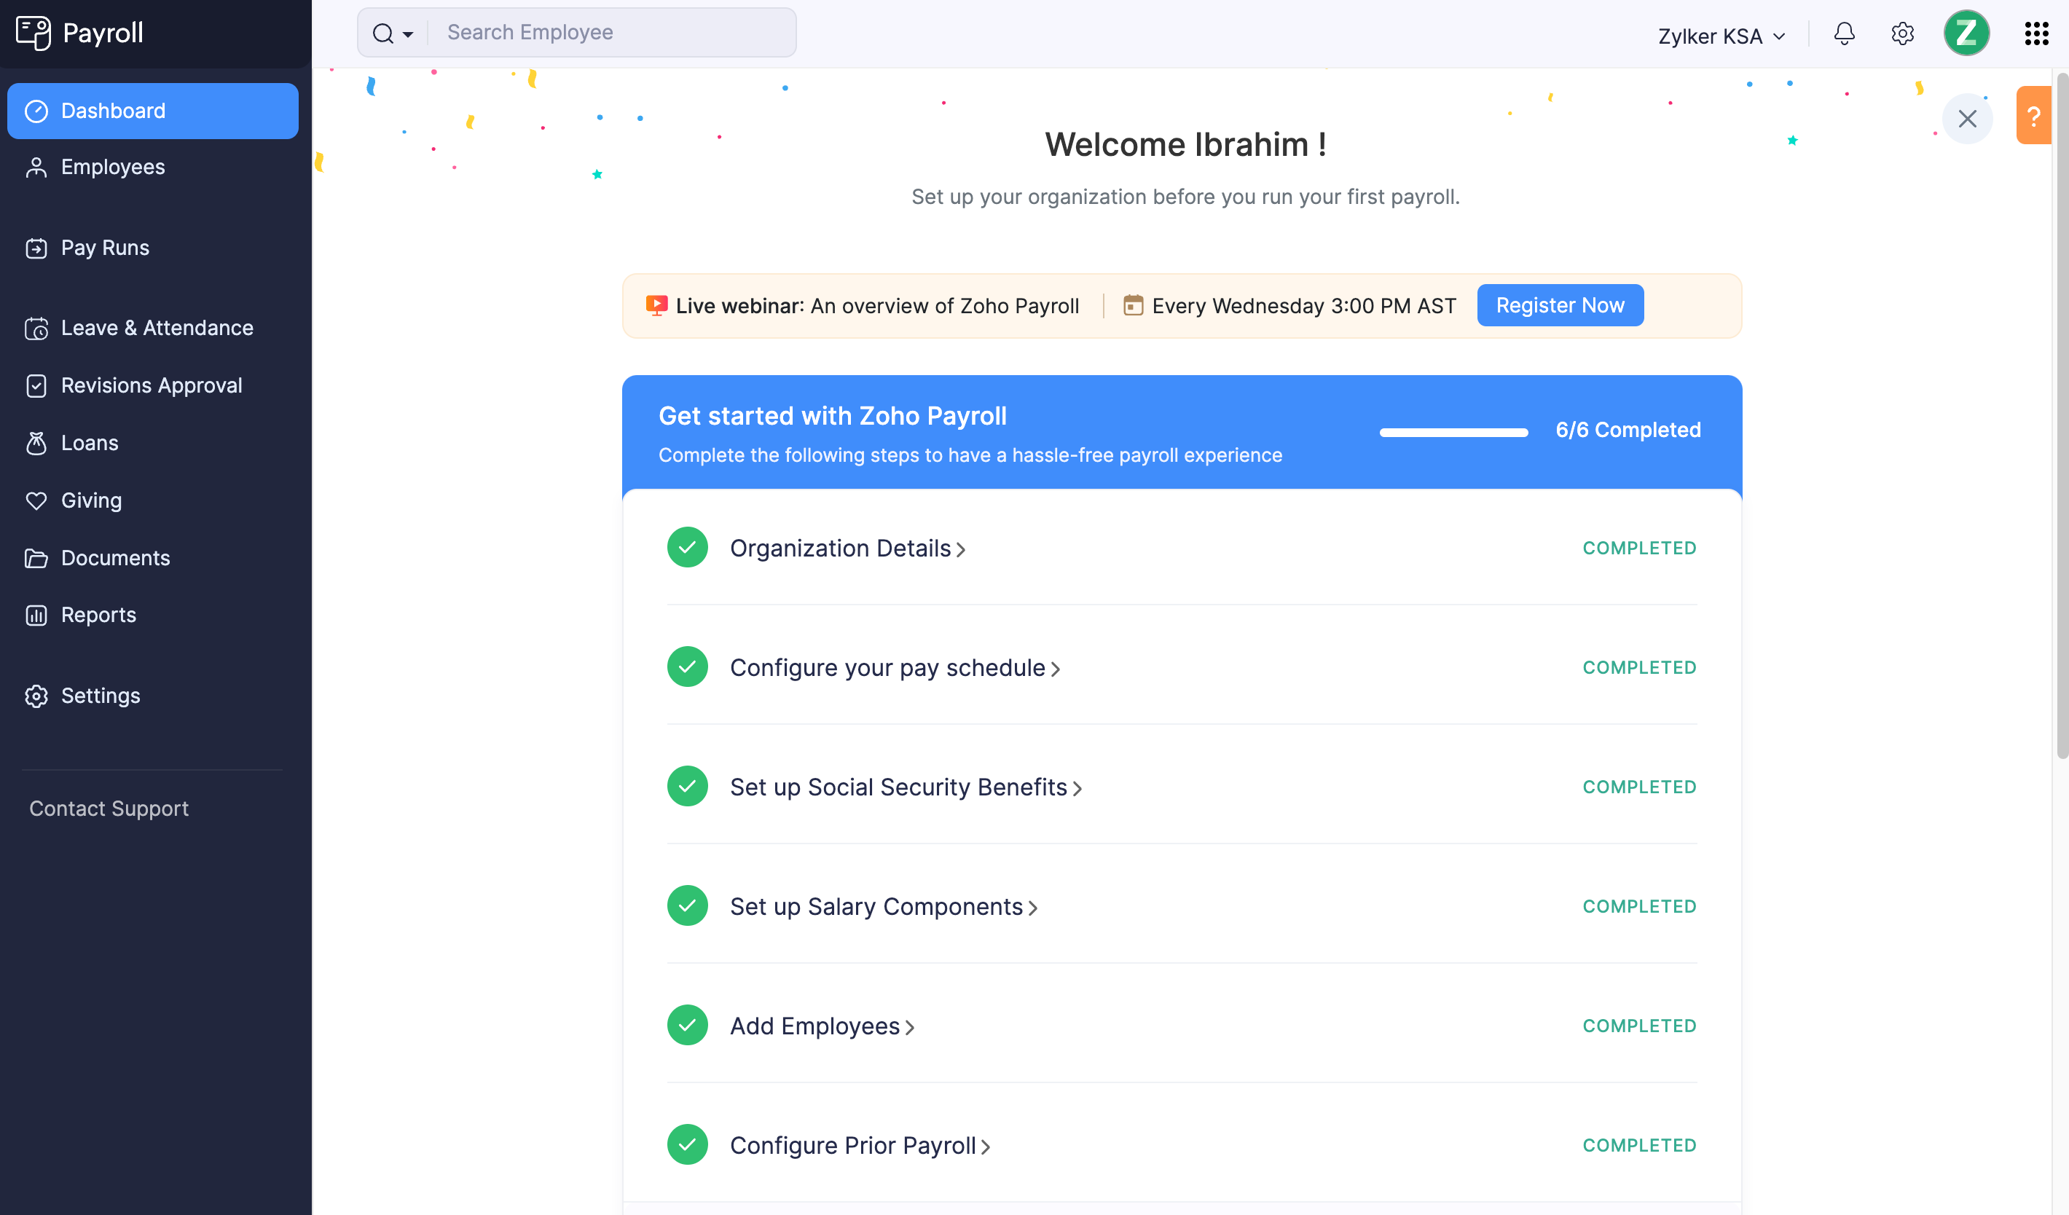This screenshot has width=2069, height=1215.
Task: Click the Giving heart icon
Action: tap(36, 500)
